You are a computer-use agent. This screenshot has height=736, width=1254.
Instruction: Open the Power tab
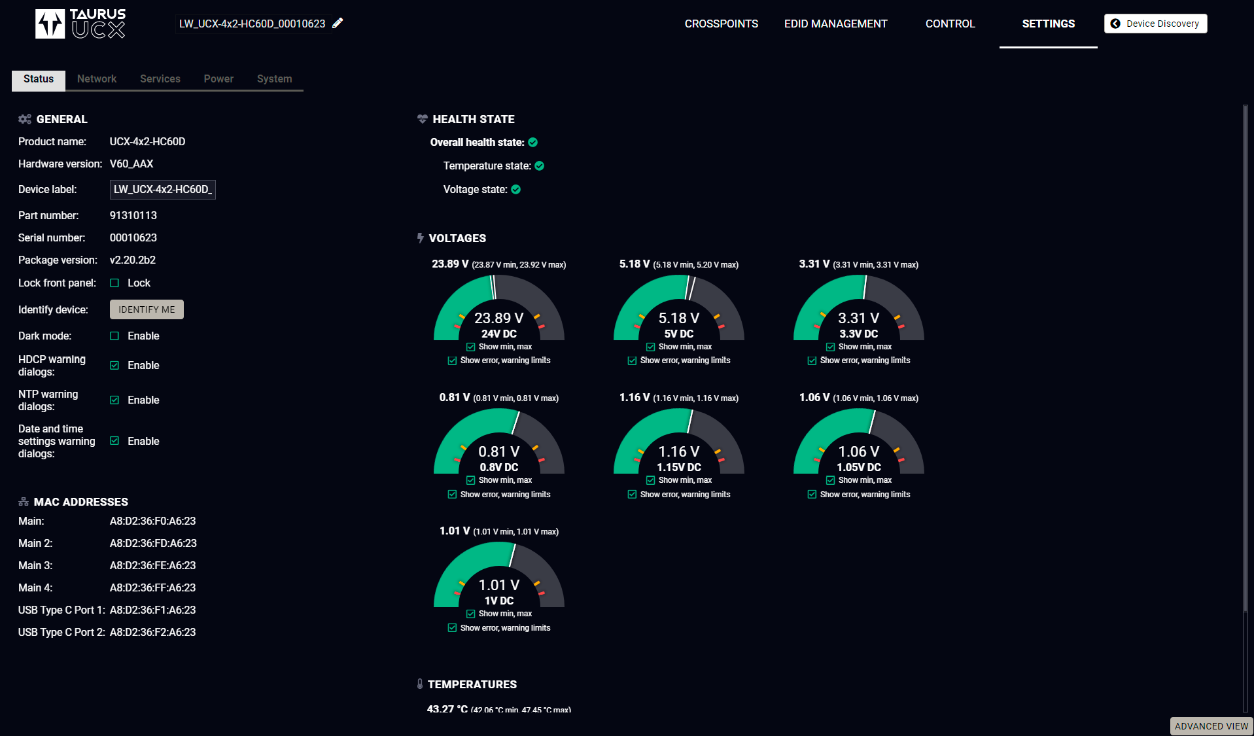point(218,79)
